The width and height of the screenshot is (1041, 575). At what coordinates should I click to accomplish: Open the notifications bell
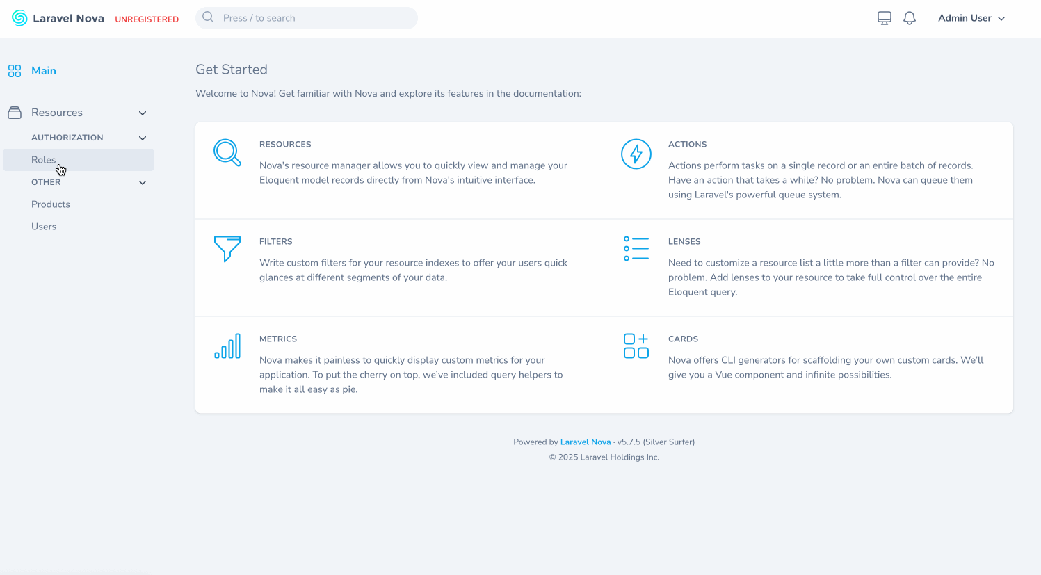910,17
